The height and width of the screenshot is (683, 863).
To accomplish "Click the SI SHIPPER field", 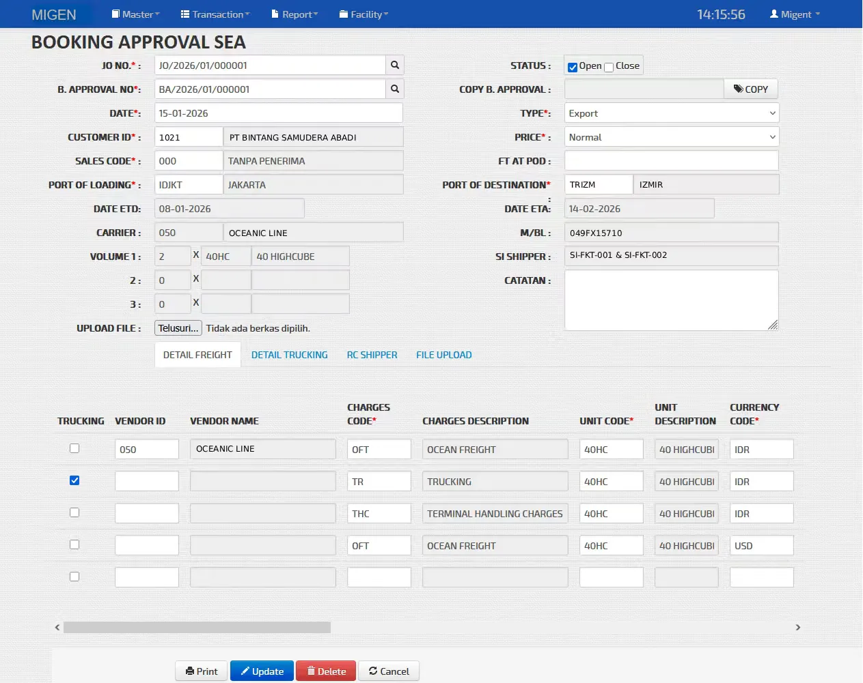I will point(672,256).
